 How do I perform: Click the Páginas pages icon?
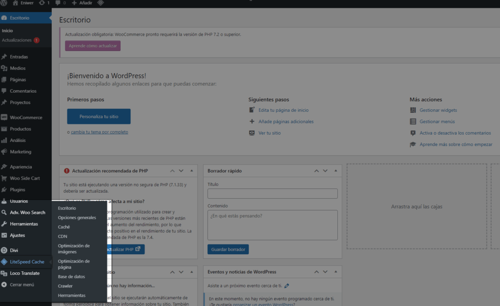(4, 80)
